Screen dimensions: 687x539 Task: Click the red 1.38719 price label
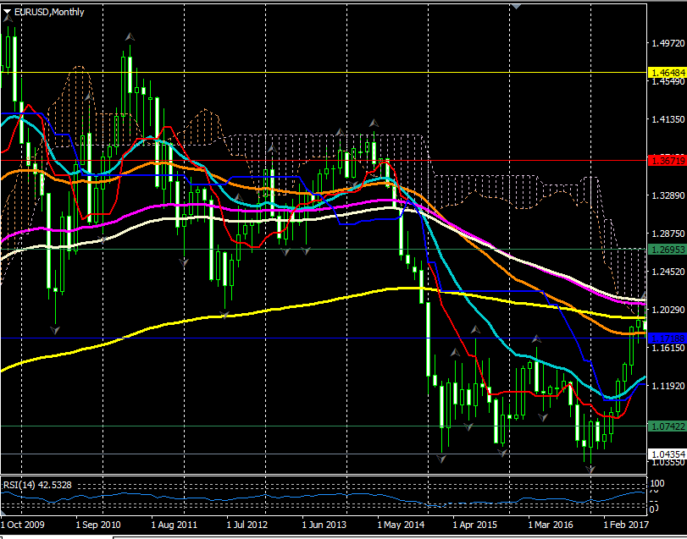(x=666, y=159)
